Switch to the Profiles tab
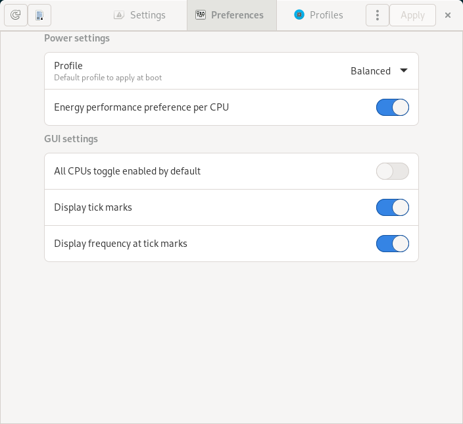 318,15
